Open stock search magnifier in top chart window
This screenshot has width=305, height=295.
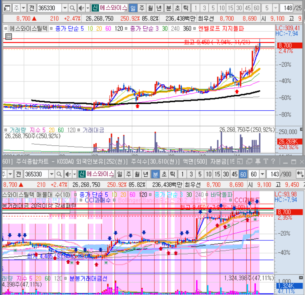pyautogui.click(x=72, y=8)
